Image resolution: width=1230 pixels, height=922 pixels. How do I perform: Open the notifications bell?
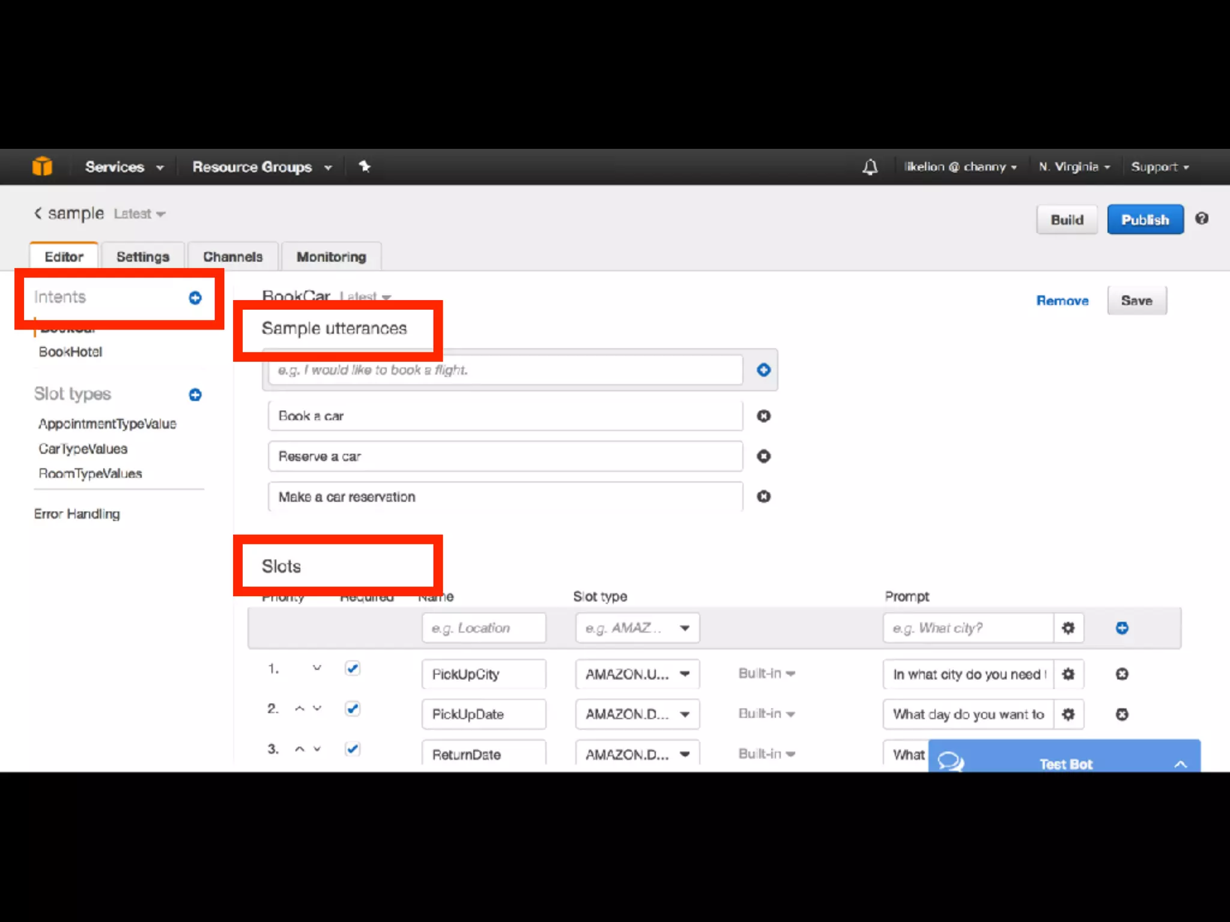tap(870, 167)
